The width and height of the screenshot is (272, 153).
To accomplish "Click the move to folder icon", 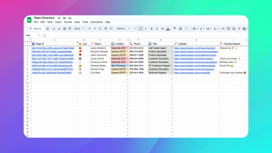I will pyautogui.click(x=64, y=18).
